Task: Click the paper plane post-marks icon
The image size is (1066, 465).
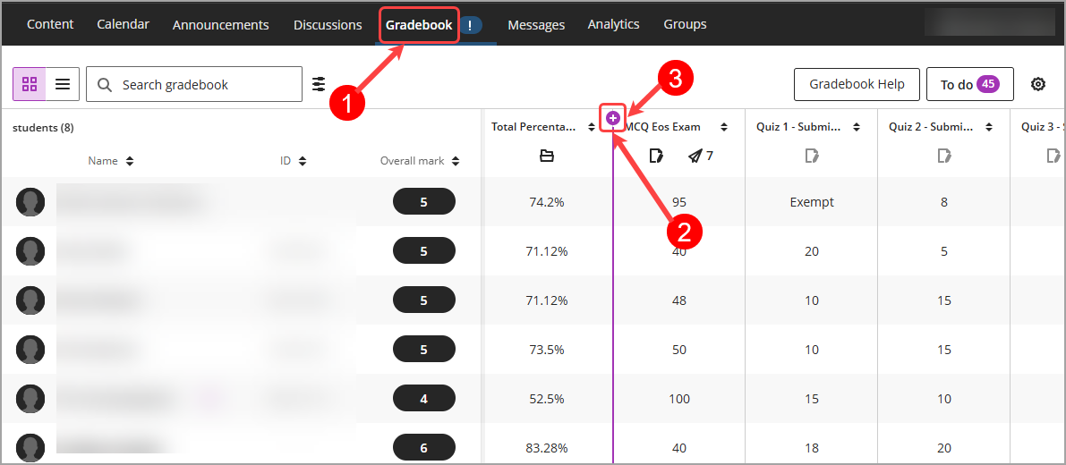Action: (x=695, y=156)
